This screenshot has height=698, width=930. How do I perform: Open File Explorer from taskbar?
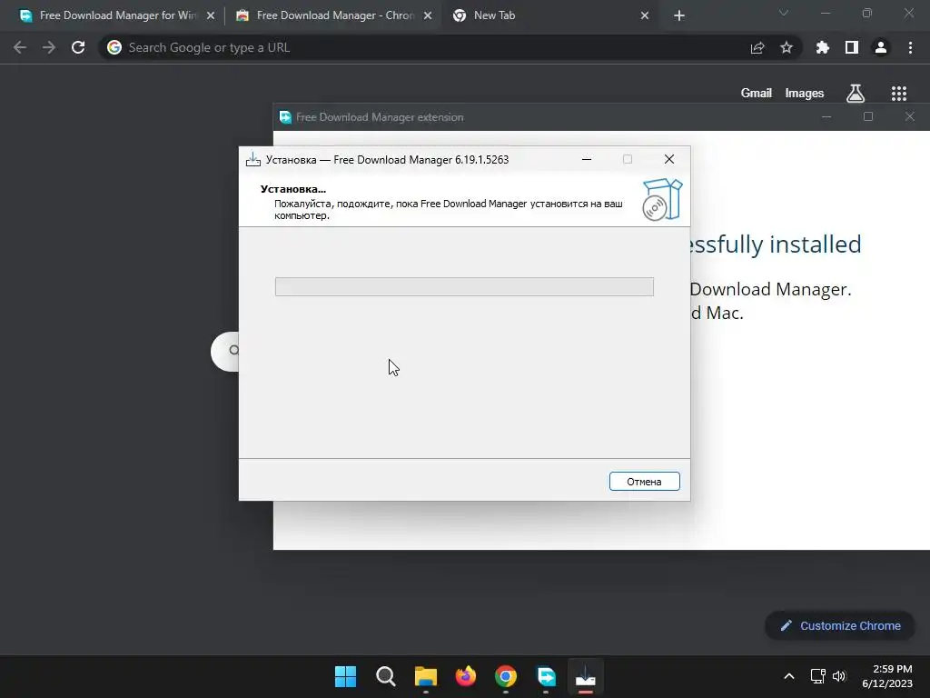(x=426, y=676)
